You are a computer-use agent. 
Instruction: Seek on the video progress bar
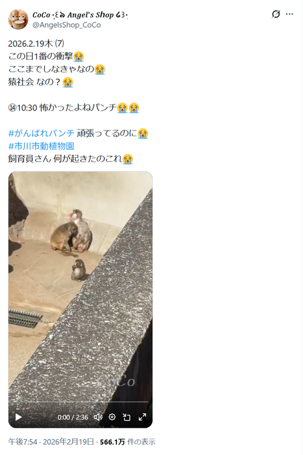pyautogui.click(x=80, y=402)
